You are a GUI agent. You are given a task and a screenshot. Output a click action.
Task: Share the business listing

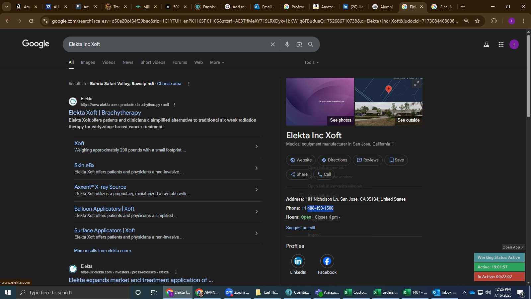click(299, 174)
